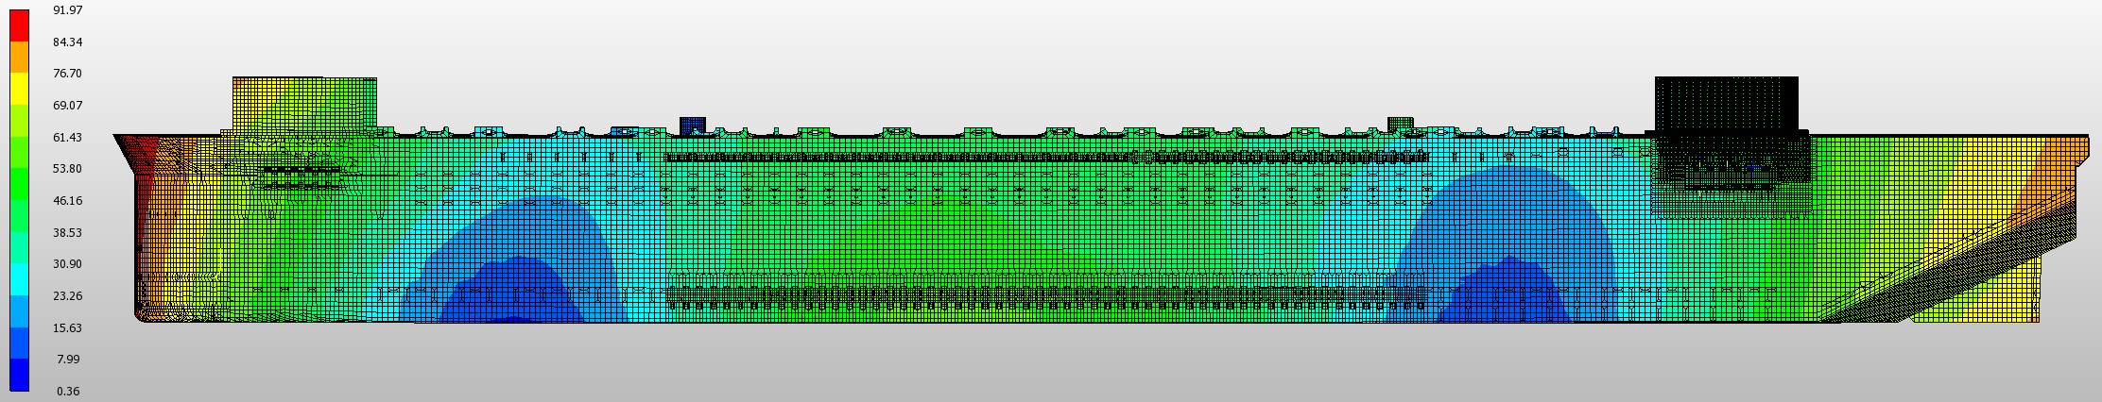Image resolution: width=2102 pixels, height=402 pixels.
Task: Click the legend value 84.34
Action: click(x=68, y=42)
